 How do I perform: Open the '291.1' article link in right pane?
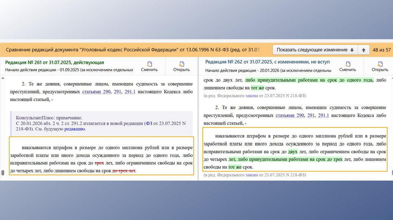point(323,115)
